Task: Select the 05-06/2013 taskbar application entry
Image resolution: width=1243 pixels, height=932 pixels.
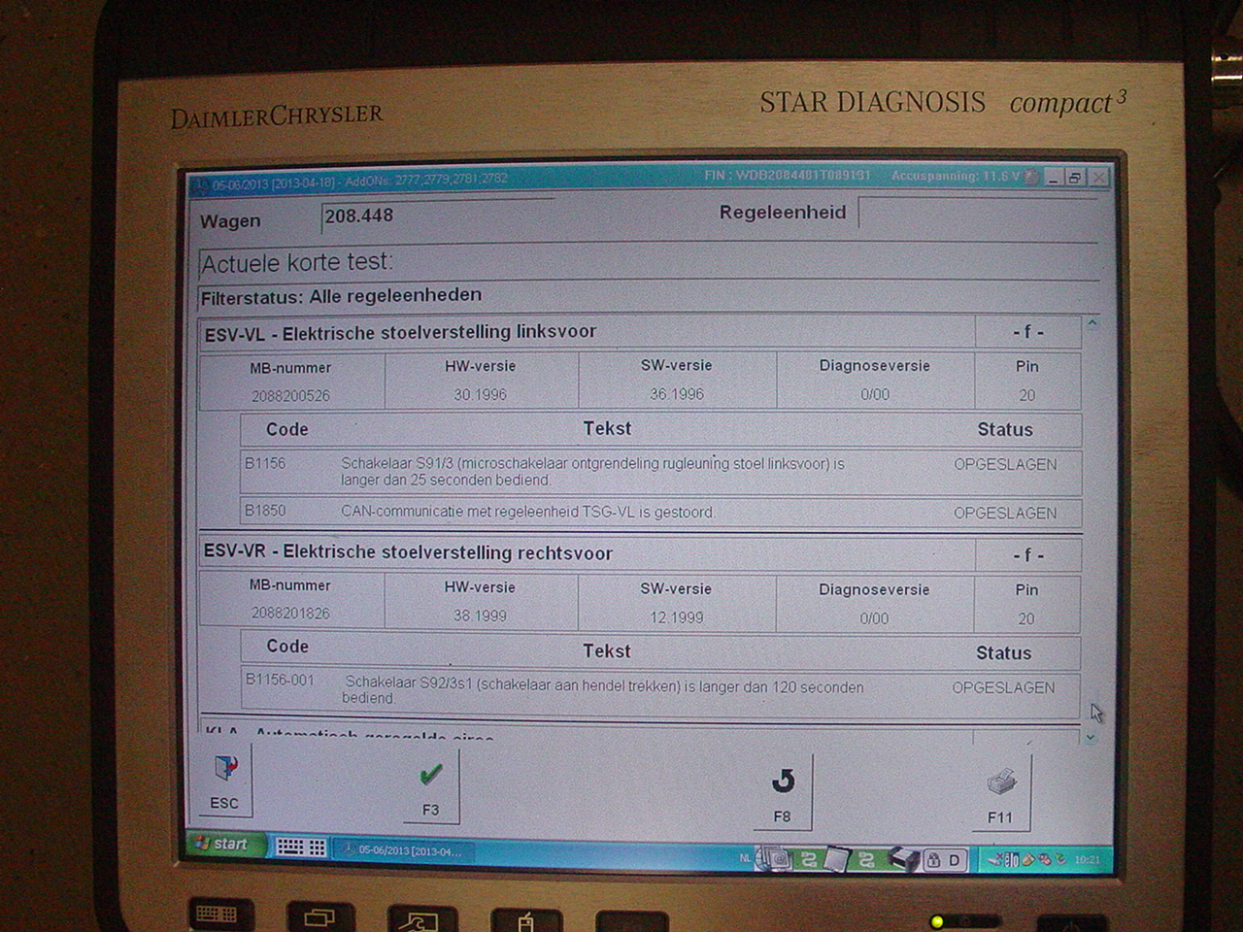Action: [x=403, y=850]
